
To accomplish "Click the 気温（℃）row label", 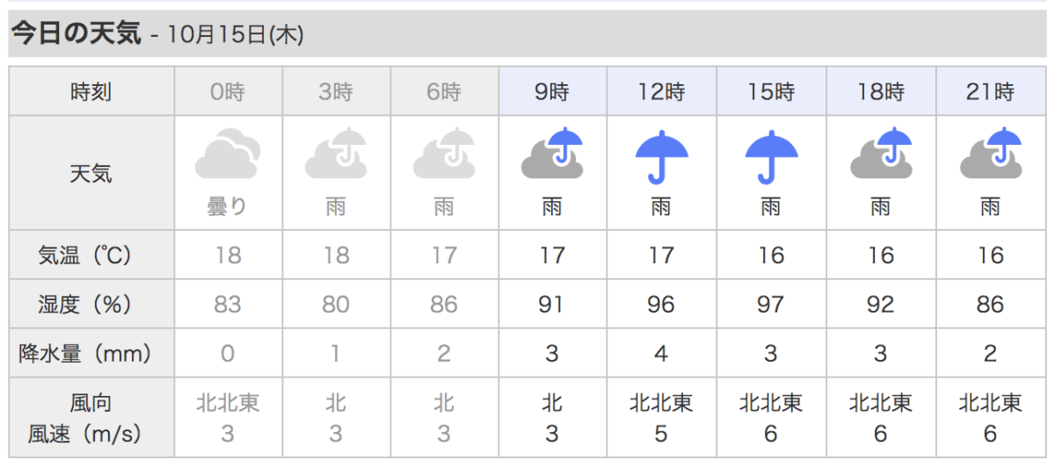I will pyautogui.click(x=85, y=255).
